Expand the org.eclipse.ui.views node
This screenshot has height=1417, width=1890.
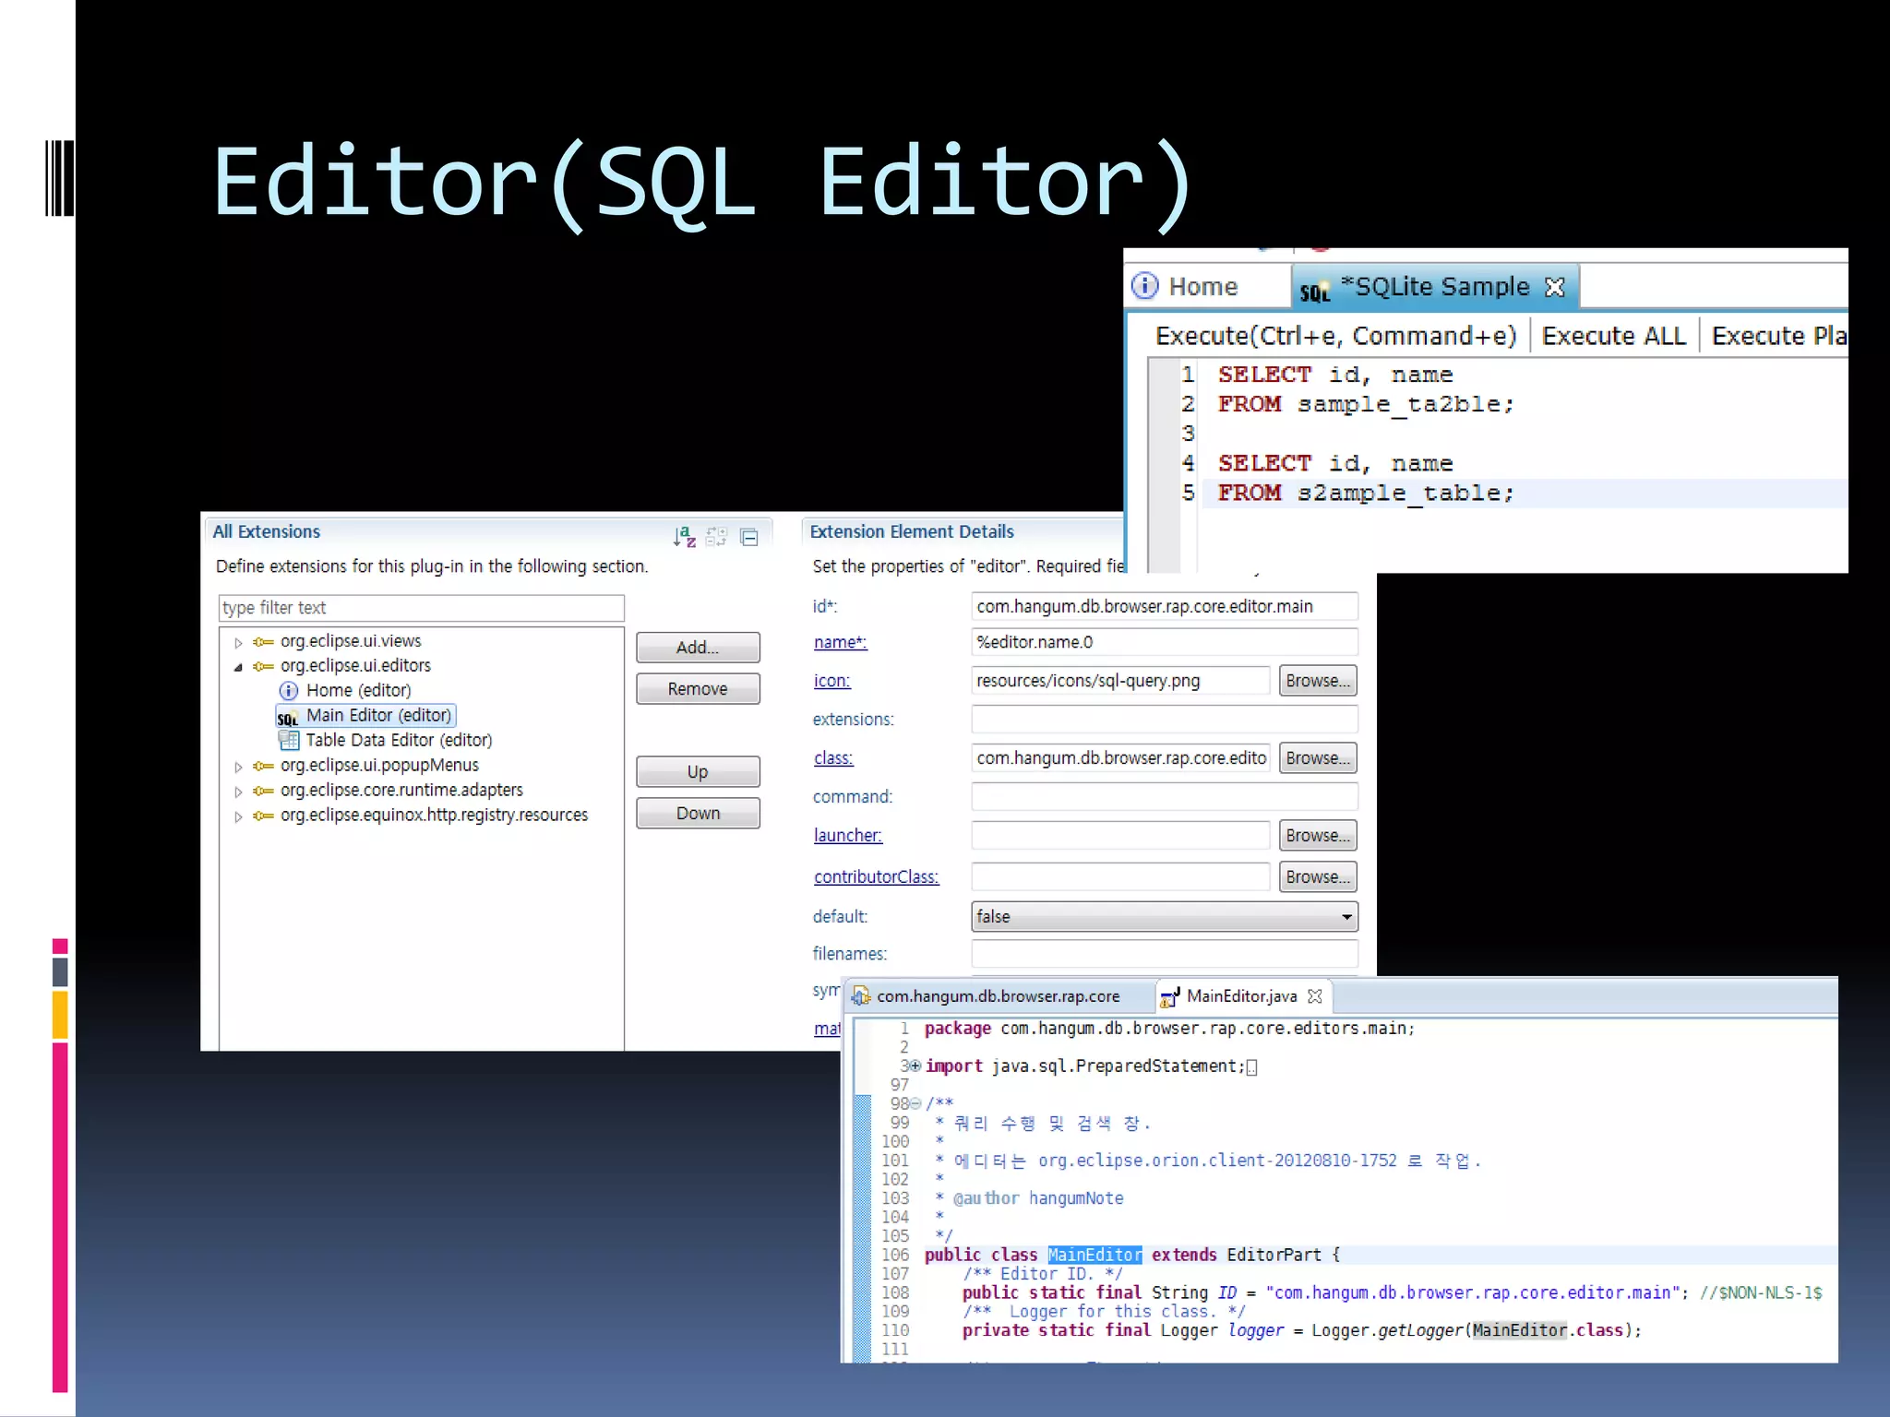pyautogui.click(x=238, y=642)
